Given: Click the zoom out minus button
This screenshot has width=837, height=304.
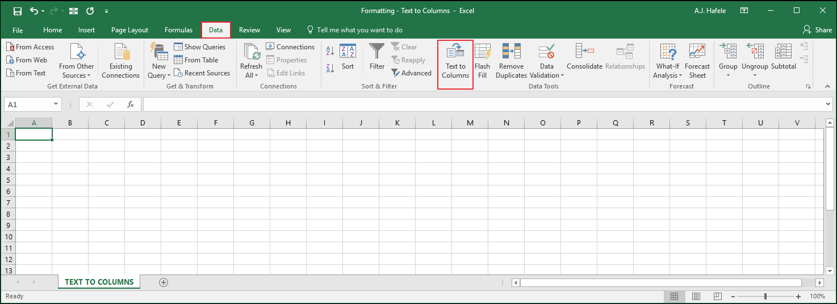Looking at the screenshot, I should (734, 297).
